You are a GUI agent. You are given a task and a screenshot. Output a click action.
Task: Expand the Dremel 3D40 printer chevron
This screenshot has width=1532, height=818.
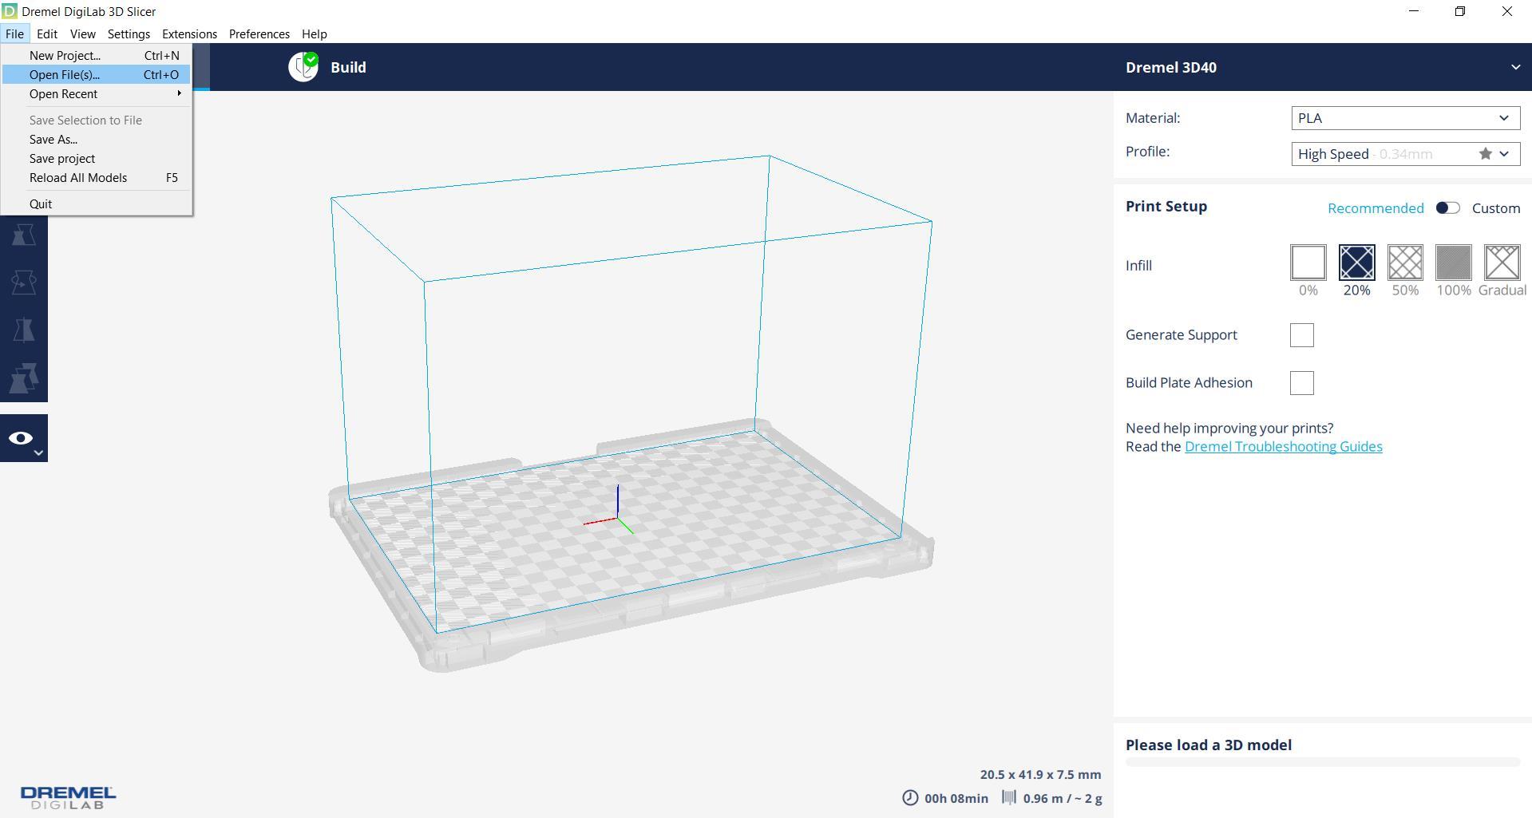1515,67
